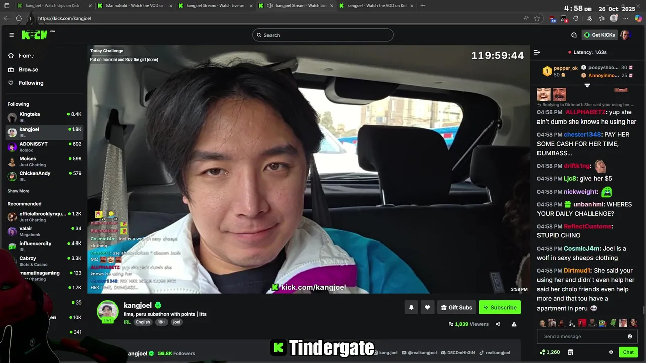Open realkangjoel TikTok link
The image size is (646, 363).
tap(495, 353)
